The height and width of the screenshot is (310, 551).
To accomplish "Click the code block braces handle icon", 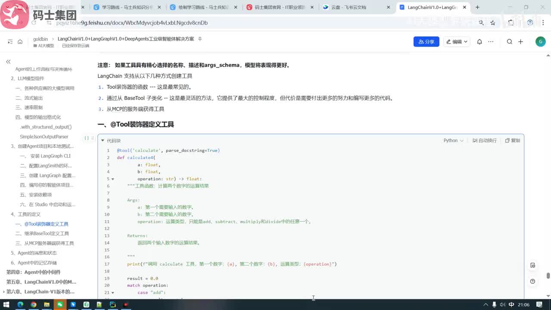I will click(87, 138).
